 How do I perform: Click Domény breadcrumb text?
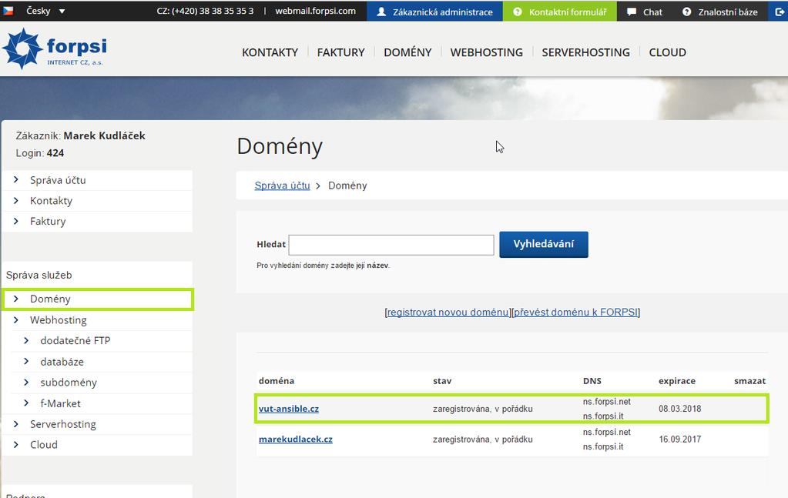click(x=347, y=185)
